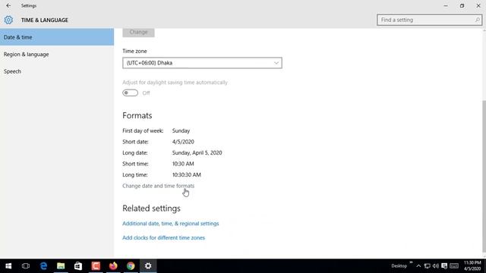Launch Firefox from the taskbar

click(113, 266)
